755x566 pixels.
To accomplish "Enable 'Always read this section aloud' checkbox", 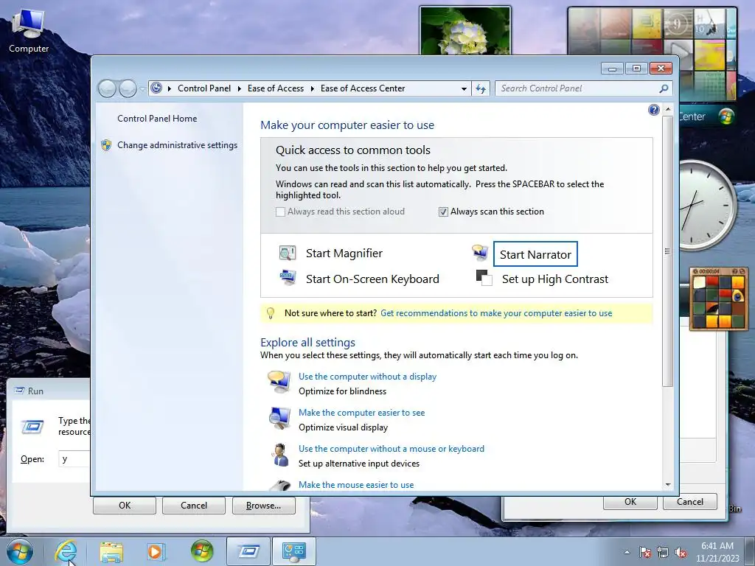I will point(280,212).
